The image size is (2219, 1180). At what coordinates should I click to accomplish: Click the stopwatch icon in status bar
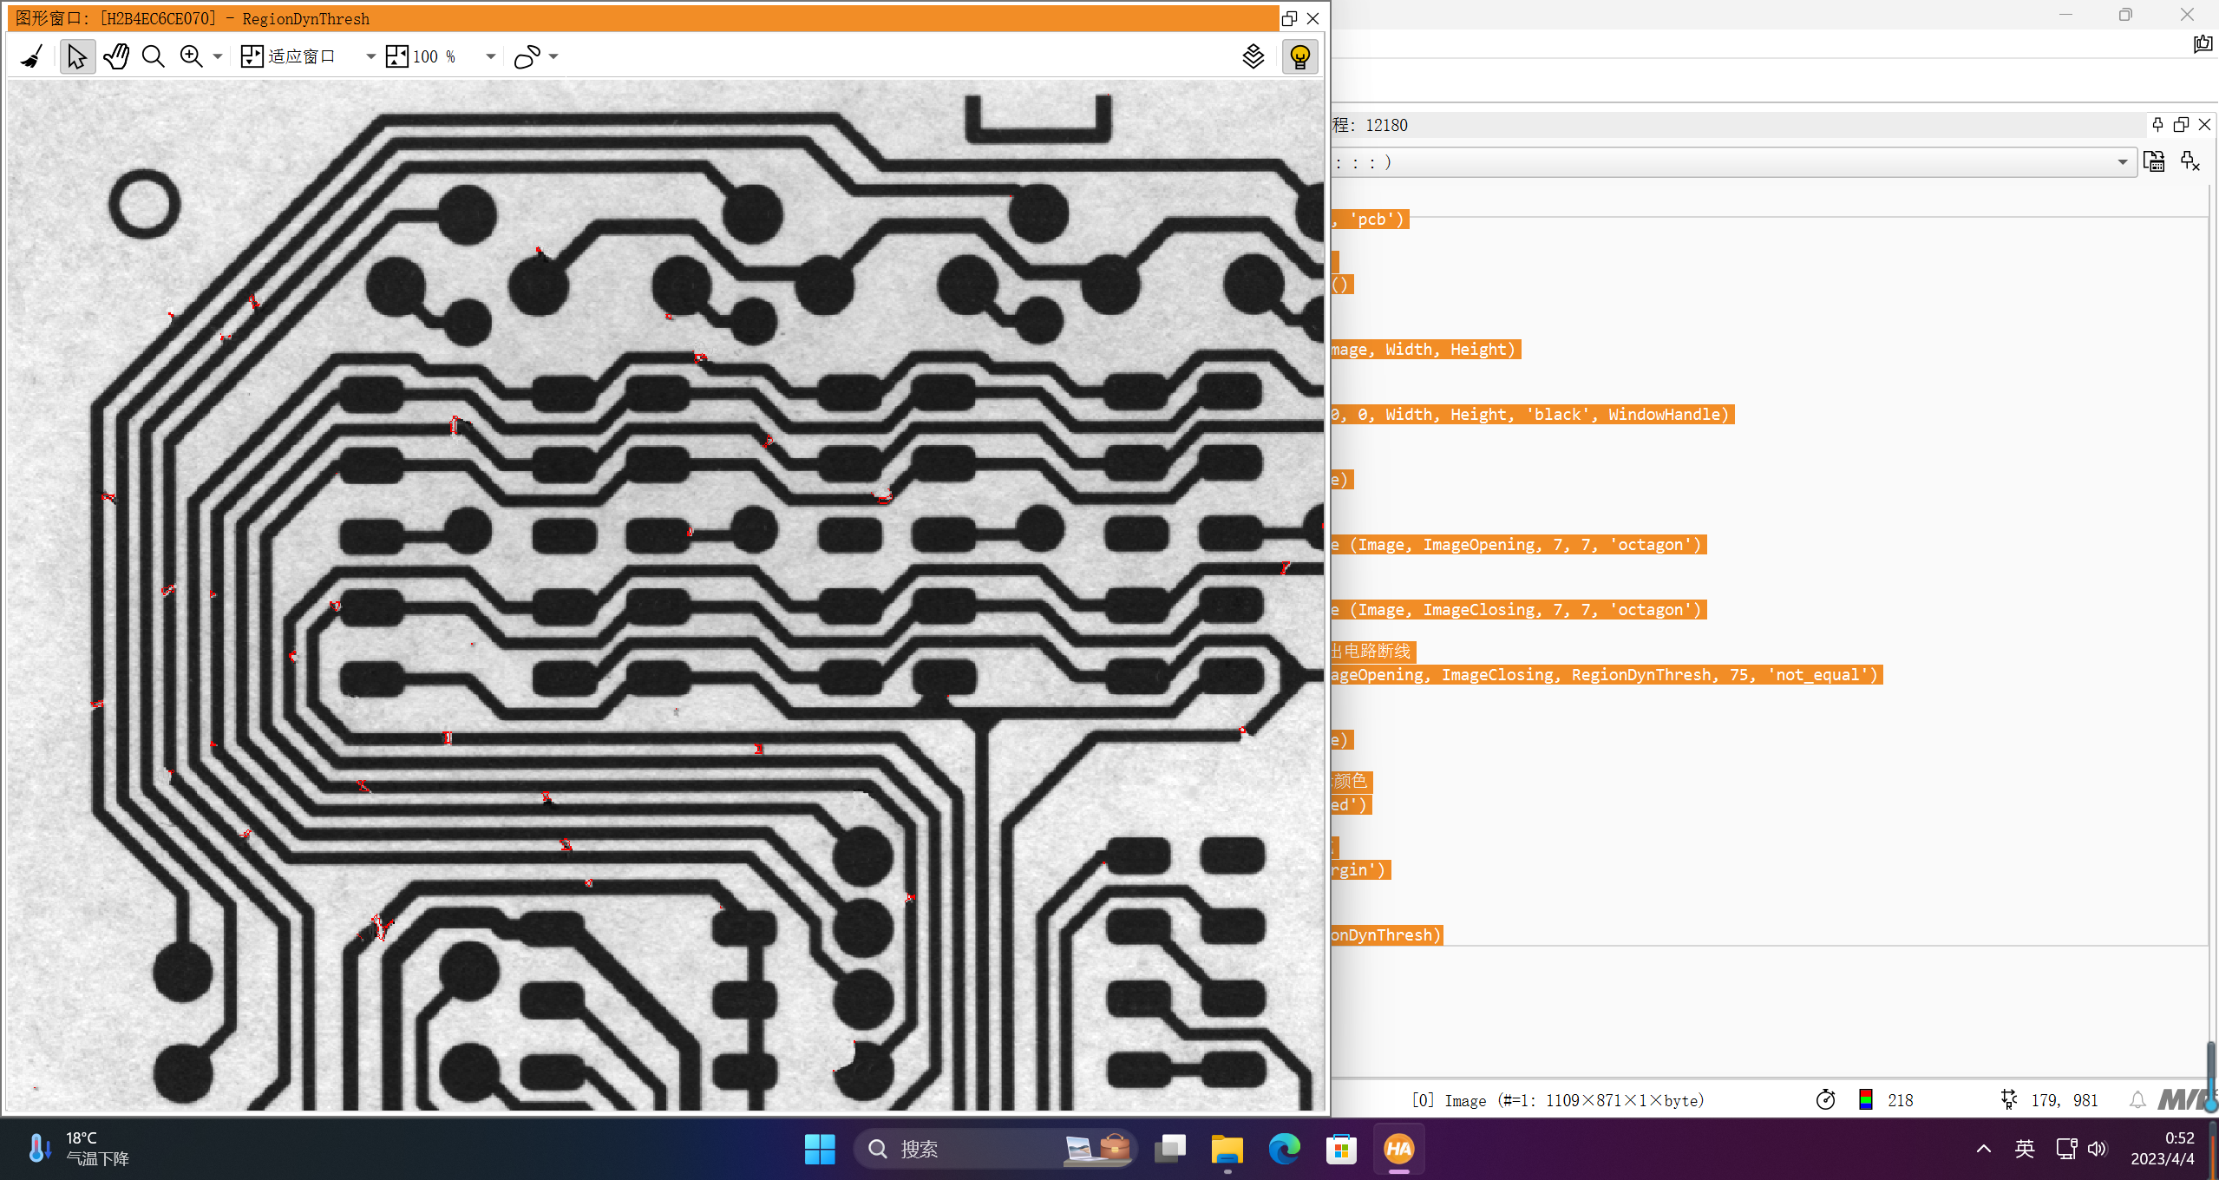pyautogui.click(x=1825, y=1100)
